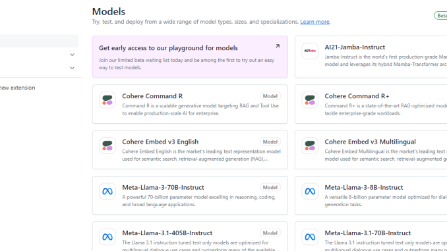
Task: Click the beta waiting list description text
Action: click(x=187, y=64)
